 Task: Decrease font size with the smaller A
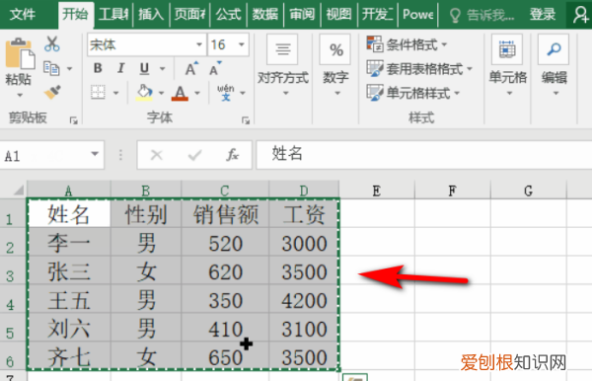[215, 68]
